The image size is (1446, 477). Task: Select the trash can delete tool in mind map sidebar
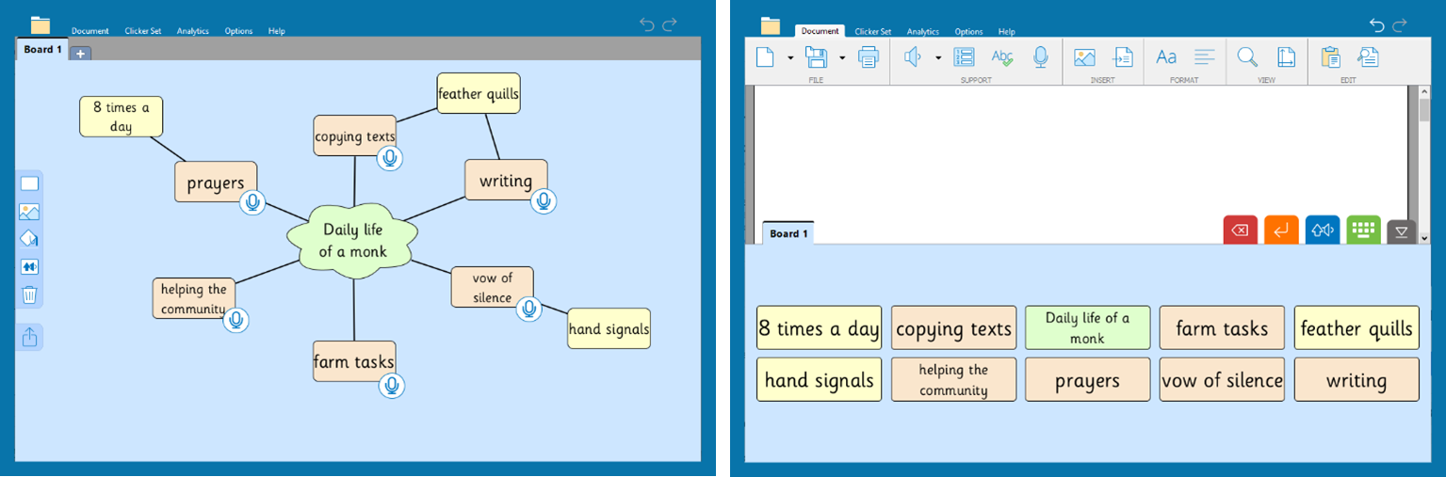pos(29,294)
